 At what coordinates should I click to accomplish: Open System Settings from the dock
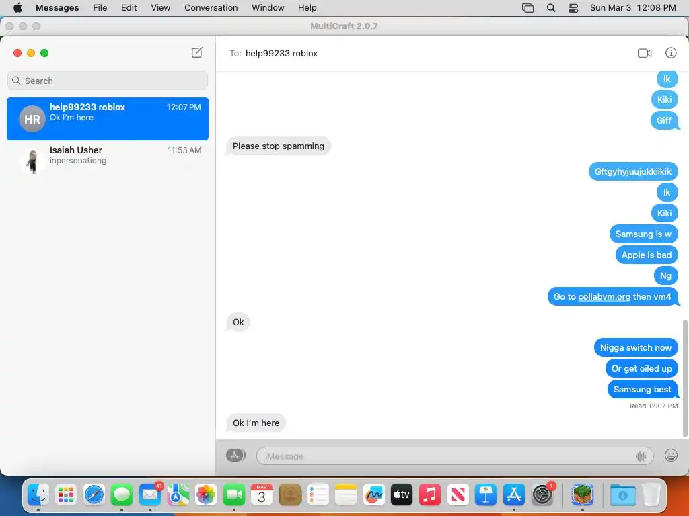[542, 495]
